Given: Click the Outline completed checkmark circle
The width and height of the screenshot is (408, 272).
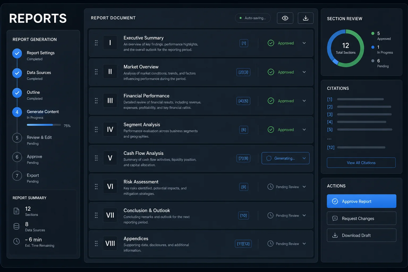Looking at the screenshot, I should point(17,93).
